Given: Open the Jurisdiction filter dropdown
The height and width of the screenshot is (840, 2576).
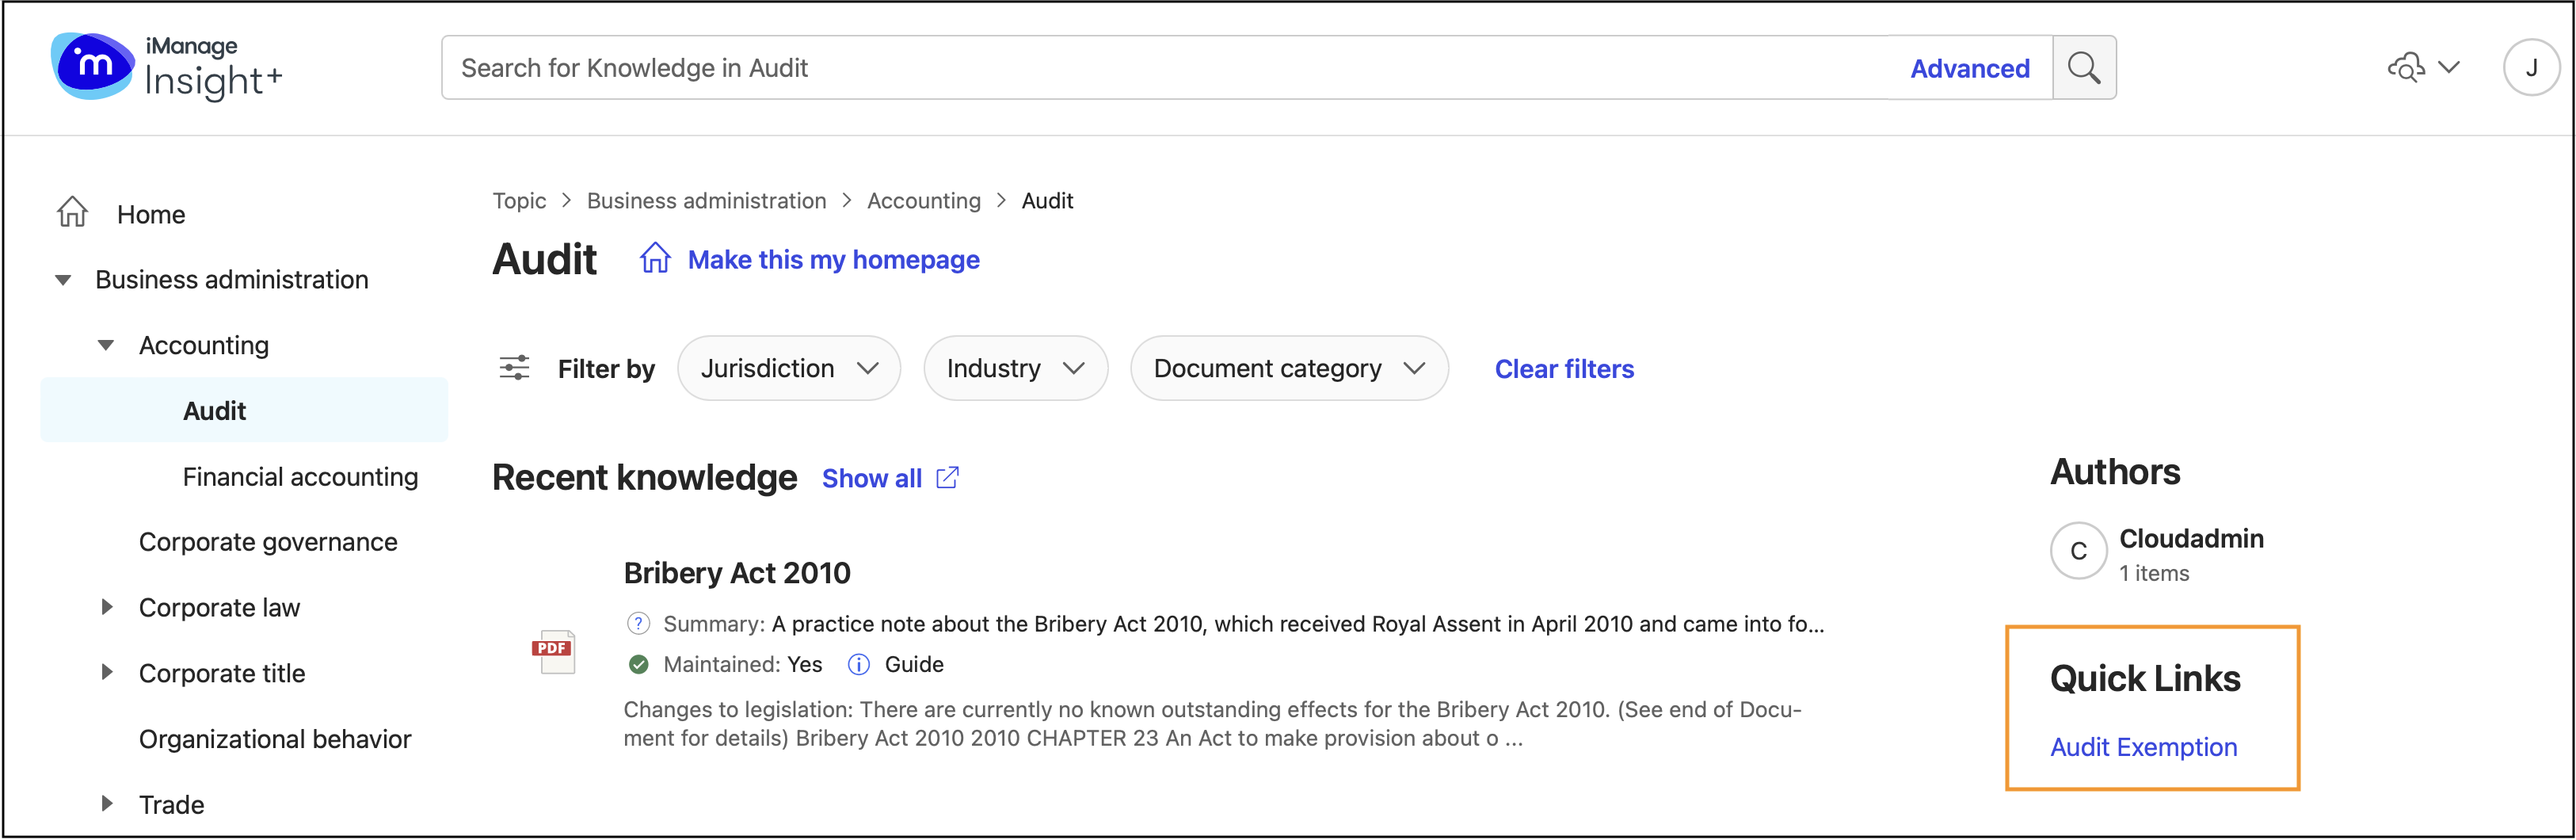Looking at the screenshot, I should coord(789,368).
